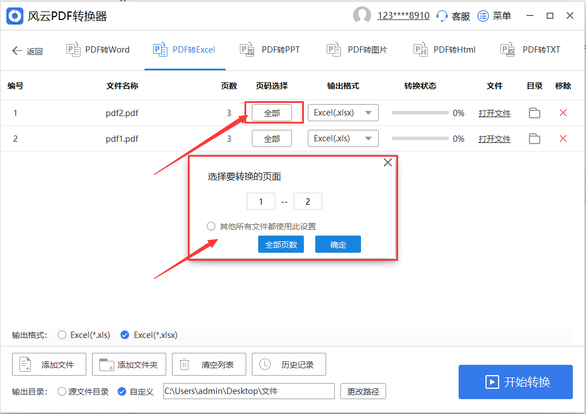The image size is (586, 414).
Task: Open 历史记录 history
Action: click(x=289, y=364)
